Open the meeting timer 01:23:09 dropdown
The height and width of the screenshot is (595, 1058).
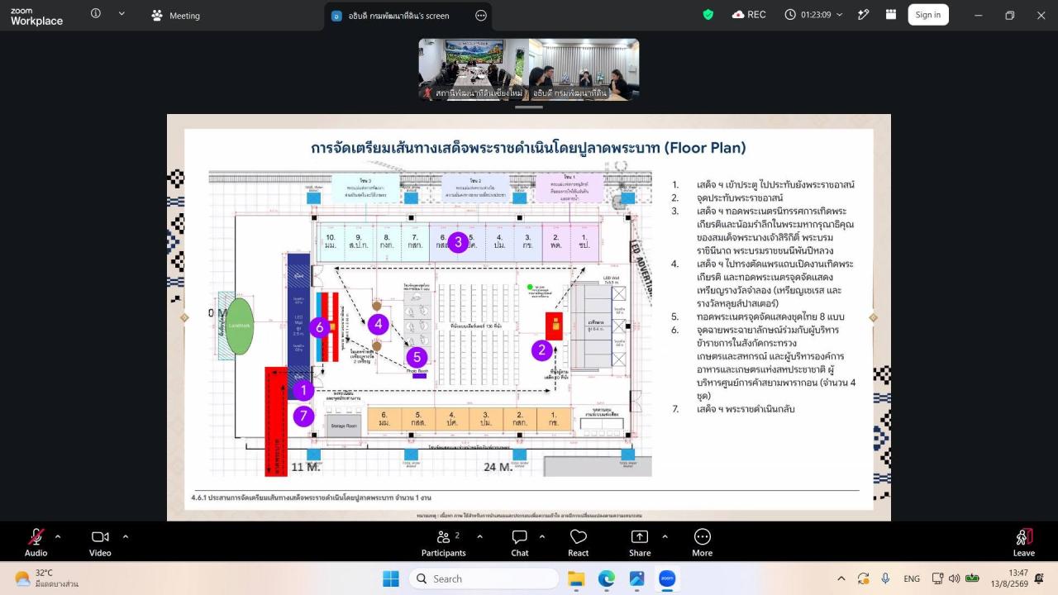coord(814,15)
